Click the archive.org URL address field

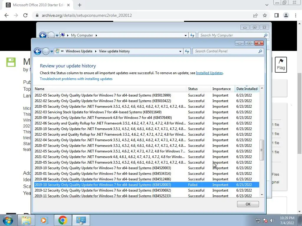tap(87, 15)
